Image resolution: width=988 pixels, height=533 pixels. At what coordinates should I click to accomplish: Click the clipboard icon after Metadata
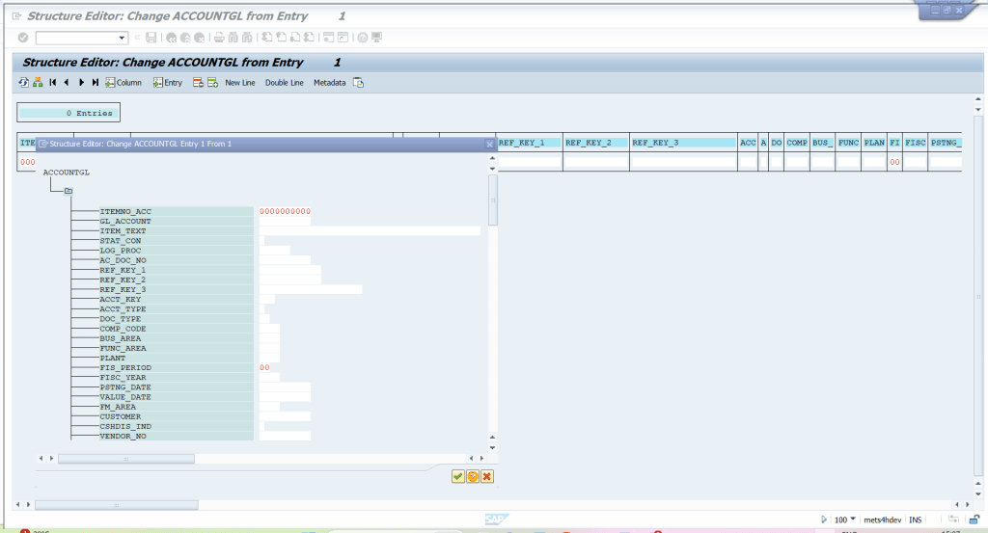tap(359, 83)
